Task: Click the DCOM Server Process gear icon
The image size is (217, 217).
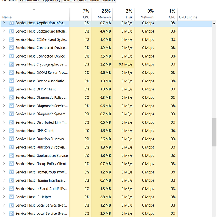Action: point(11,73)
